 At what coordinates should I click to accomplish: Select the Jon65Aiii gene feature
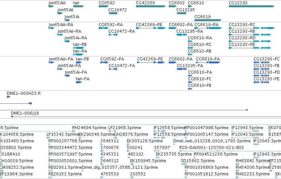point(51,6)
